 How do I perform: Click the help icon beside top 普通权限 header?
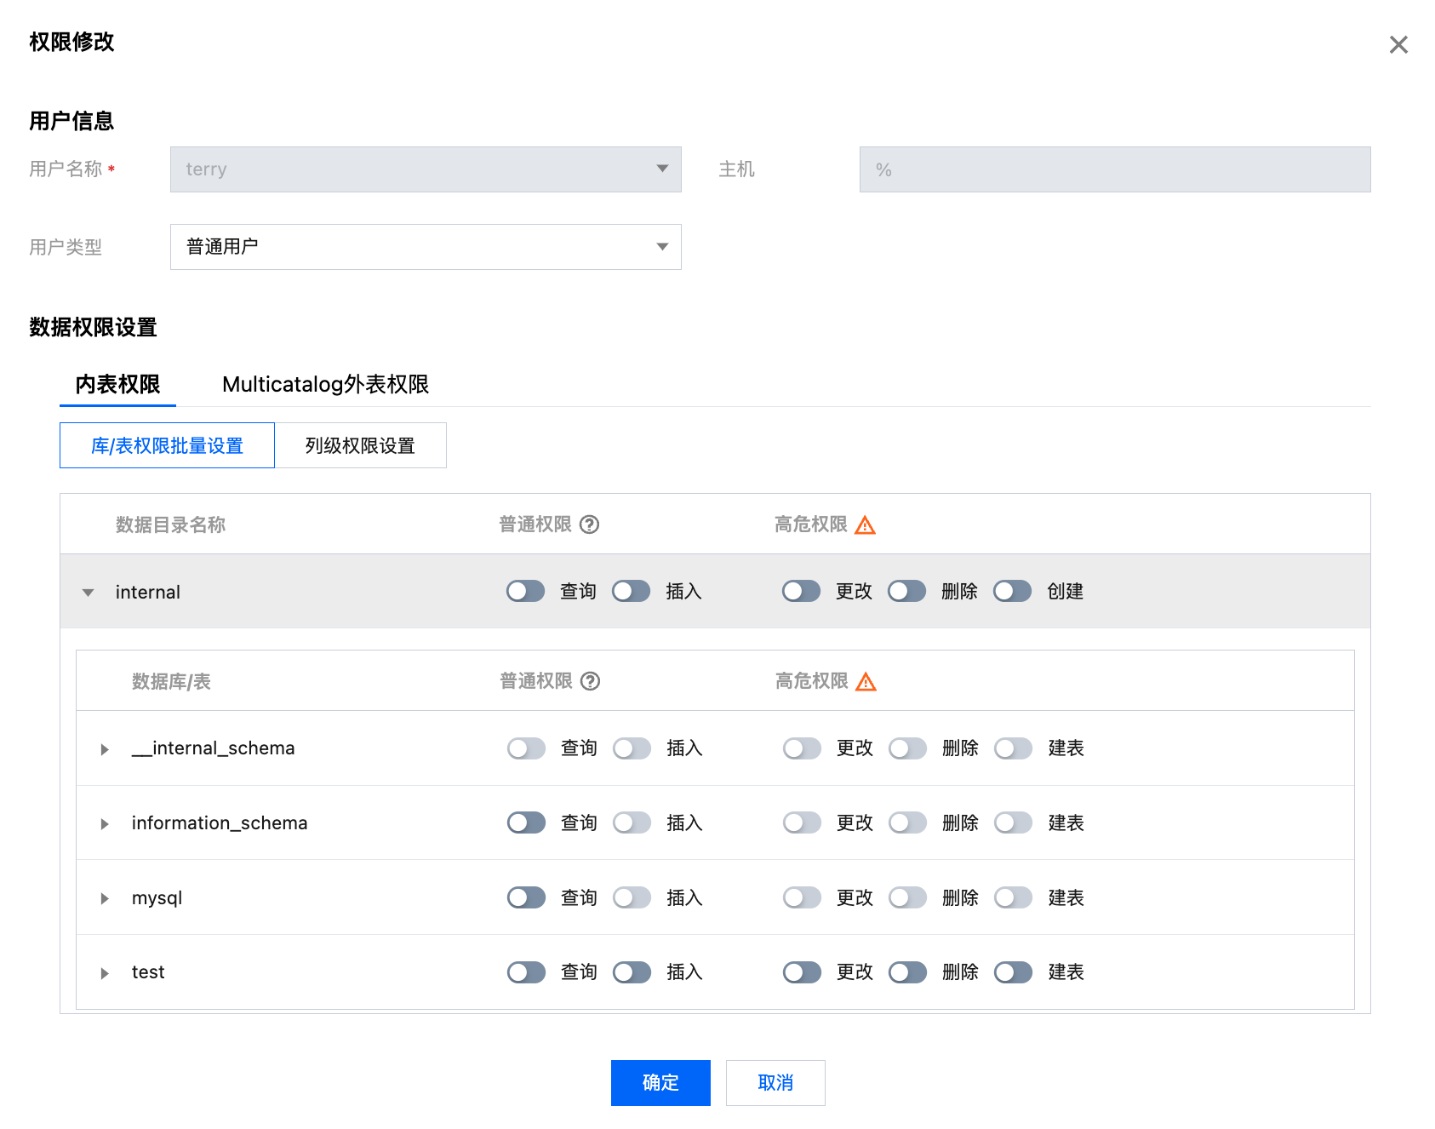[x=589, y=524]
